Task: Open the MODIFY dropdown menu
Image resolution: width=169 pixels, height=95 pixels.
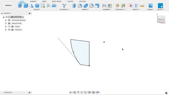Action: [x=85, y=9]
